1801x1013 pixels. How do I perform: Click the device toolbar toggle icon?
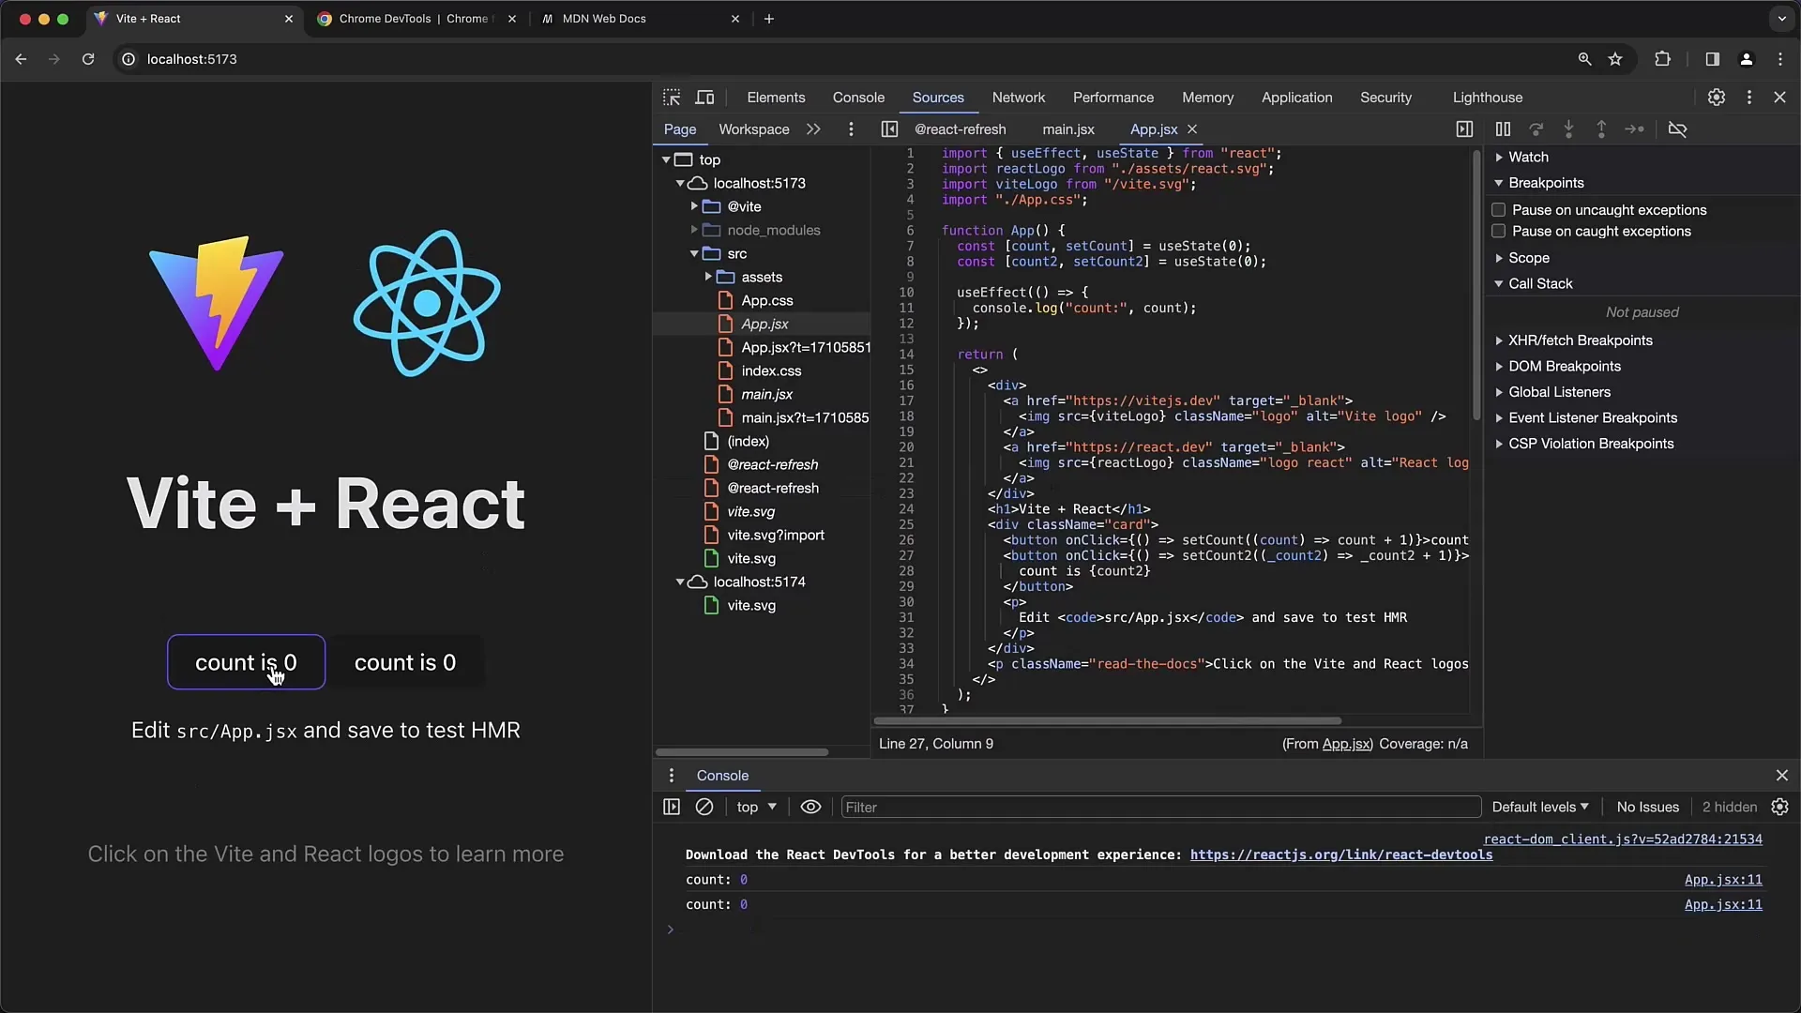coord(705,97)
